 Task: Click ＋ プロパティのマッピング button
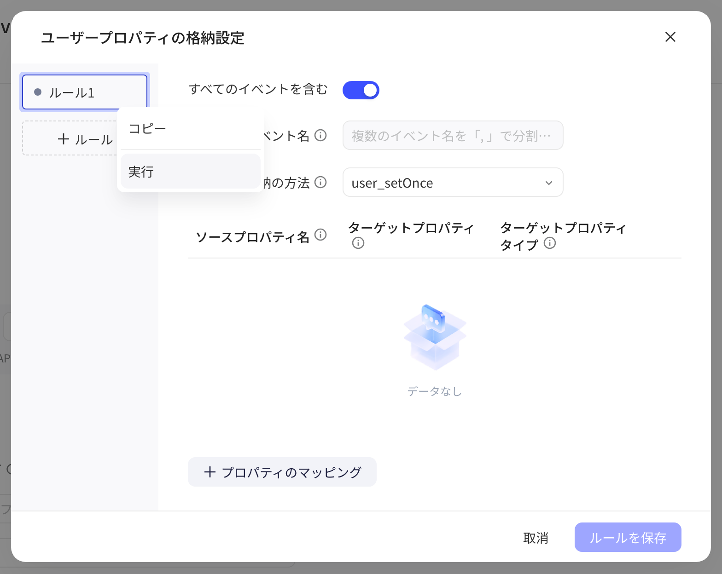click(x=282, y=472)
